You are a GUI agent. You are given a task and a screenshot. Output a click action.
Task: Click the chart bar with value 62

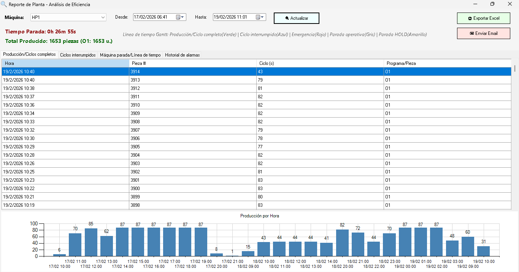click(x=106, y=246)
